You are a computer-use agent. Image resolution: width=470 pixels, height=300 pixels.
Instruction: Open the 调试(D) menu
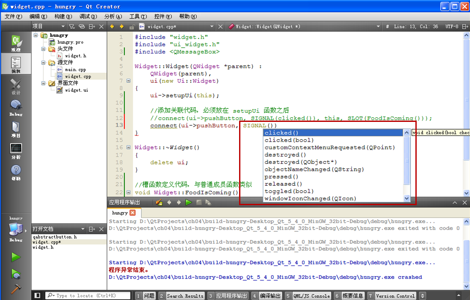[88, 16]
